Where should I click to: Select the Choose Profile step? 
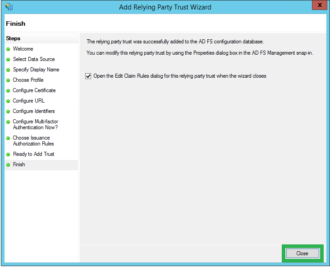point(28,80)
